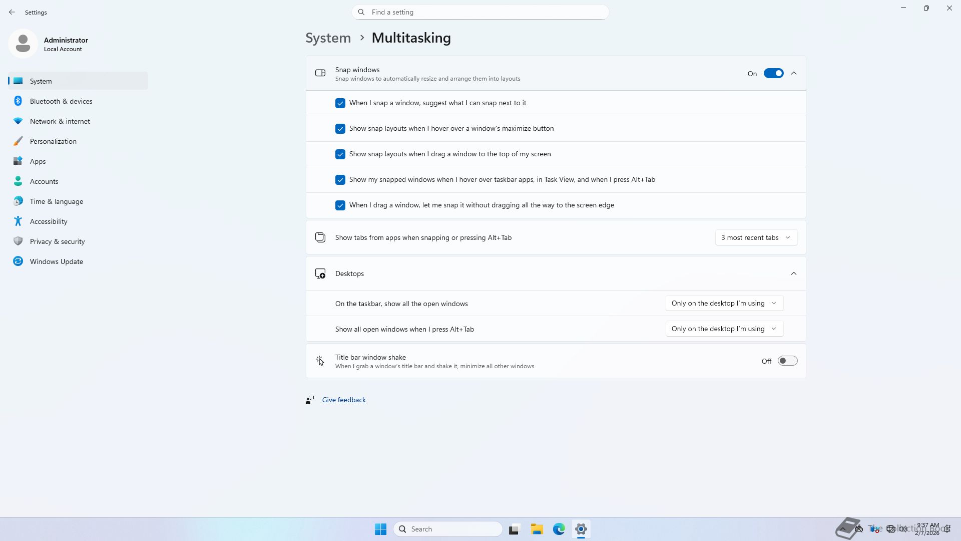This screenshot has height=541, width=961.
Task: Enable the Title bar window shake toggle
Action: (787, 361)
